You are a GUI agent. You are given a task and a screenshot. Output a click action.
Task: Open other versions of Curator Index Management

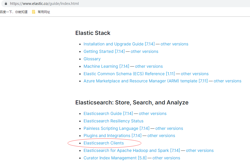click(x=166, y=158)
